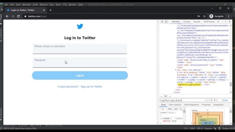Toggle .cls class editor
This screenshot has width=235, height=132.
(x=176, y=109)
